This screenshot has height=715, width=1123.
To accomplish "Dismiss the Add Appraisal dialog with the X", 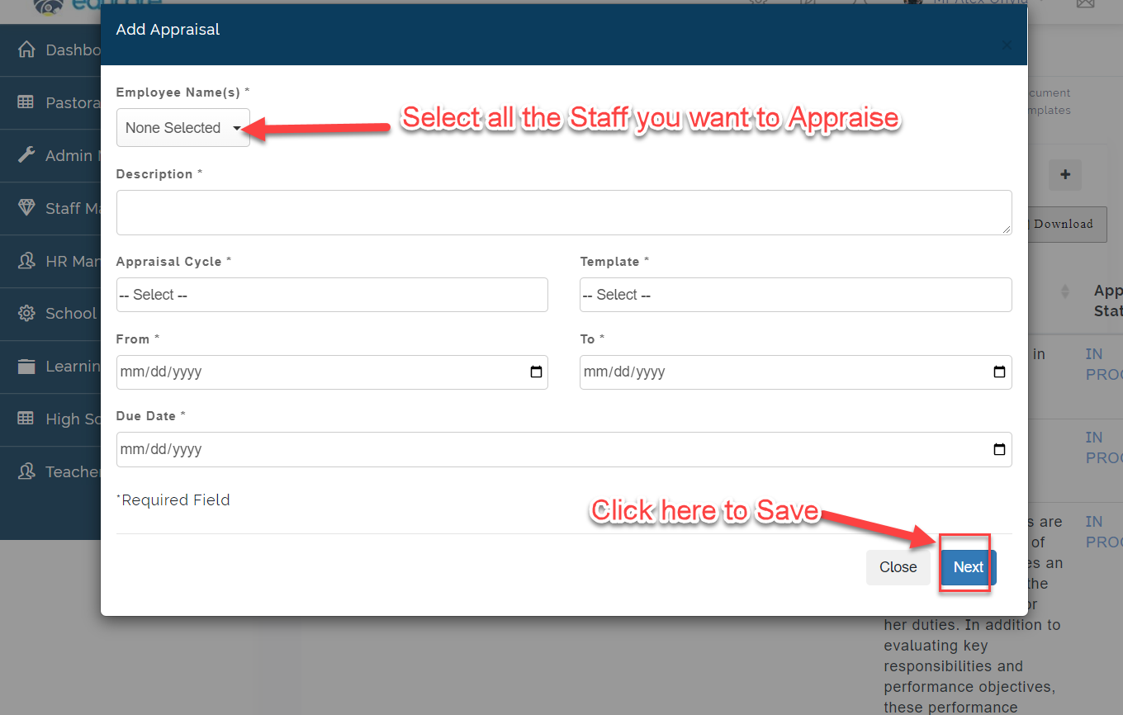I will (x=1006, y=45).
